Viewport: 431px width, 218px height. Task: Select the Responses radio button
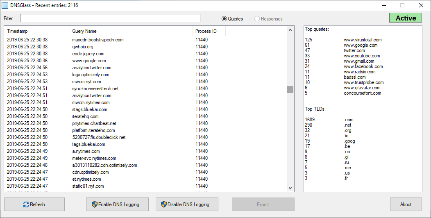(268, 19)
